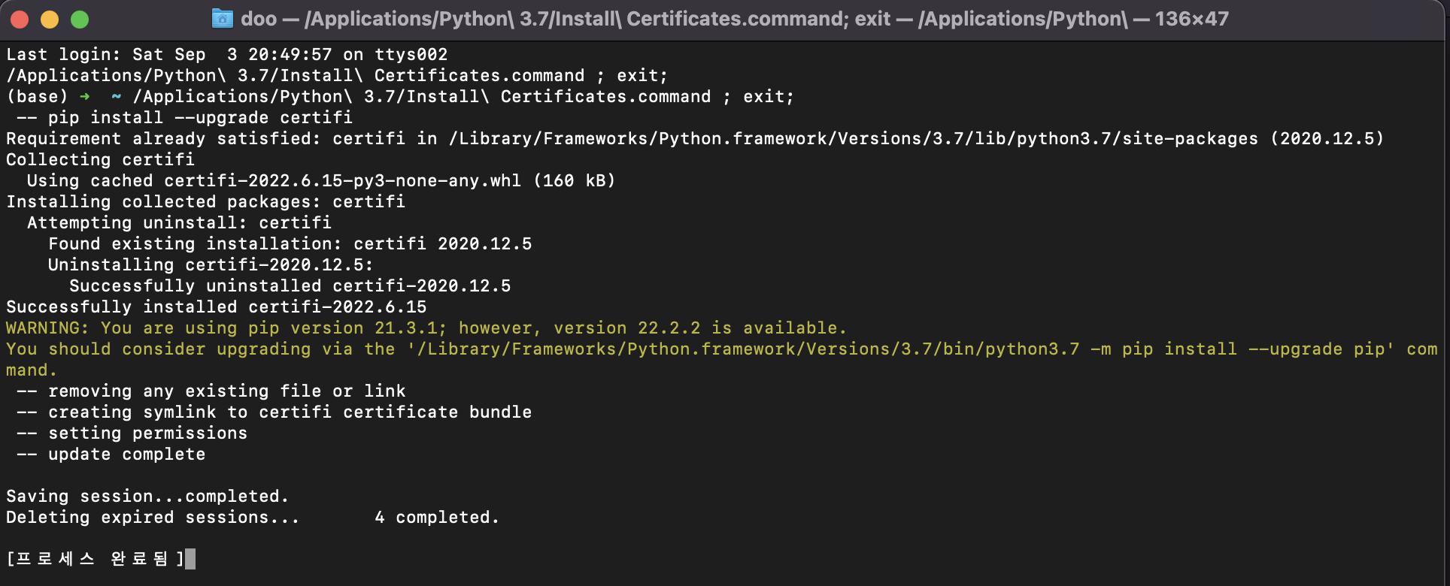Click 'Attempting uninstall: certifi' line
This screenshot has width=1450, height=586.
tap(179, 223)
